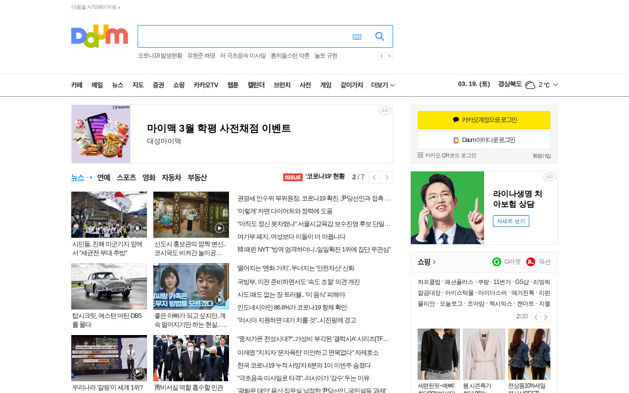
Task: Click the Gmarket G icon
Action: tap(497, 262)
